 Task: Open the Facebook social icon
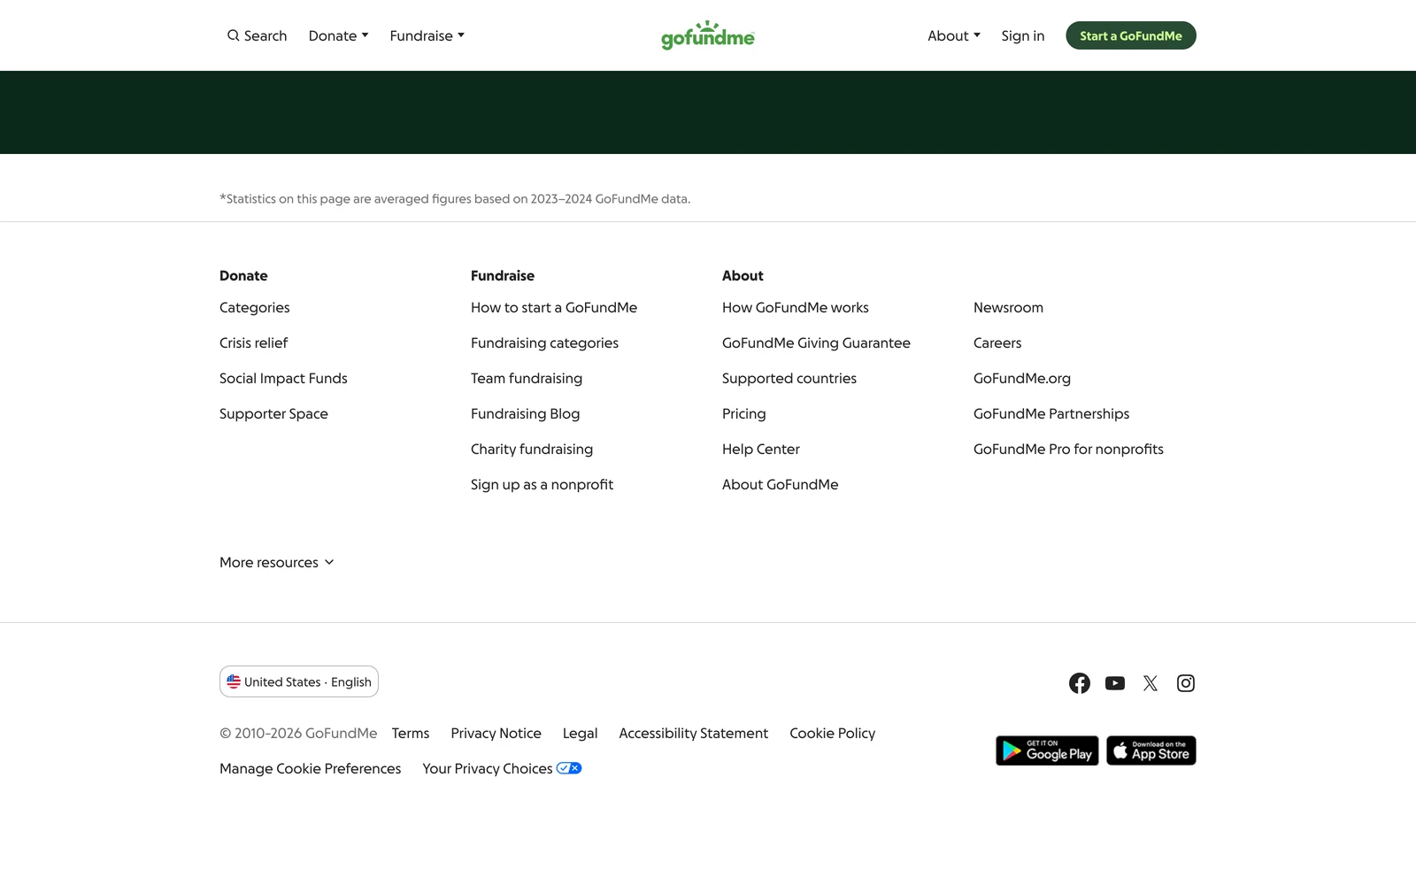(x=1080, y=683)
